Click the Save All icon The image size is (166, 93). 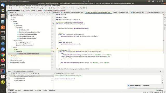[x=9, y=8]
